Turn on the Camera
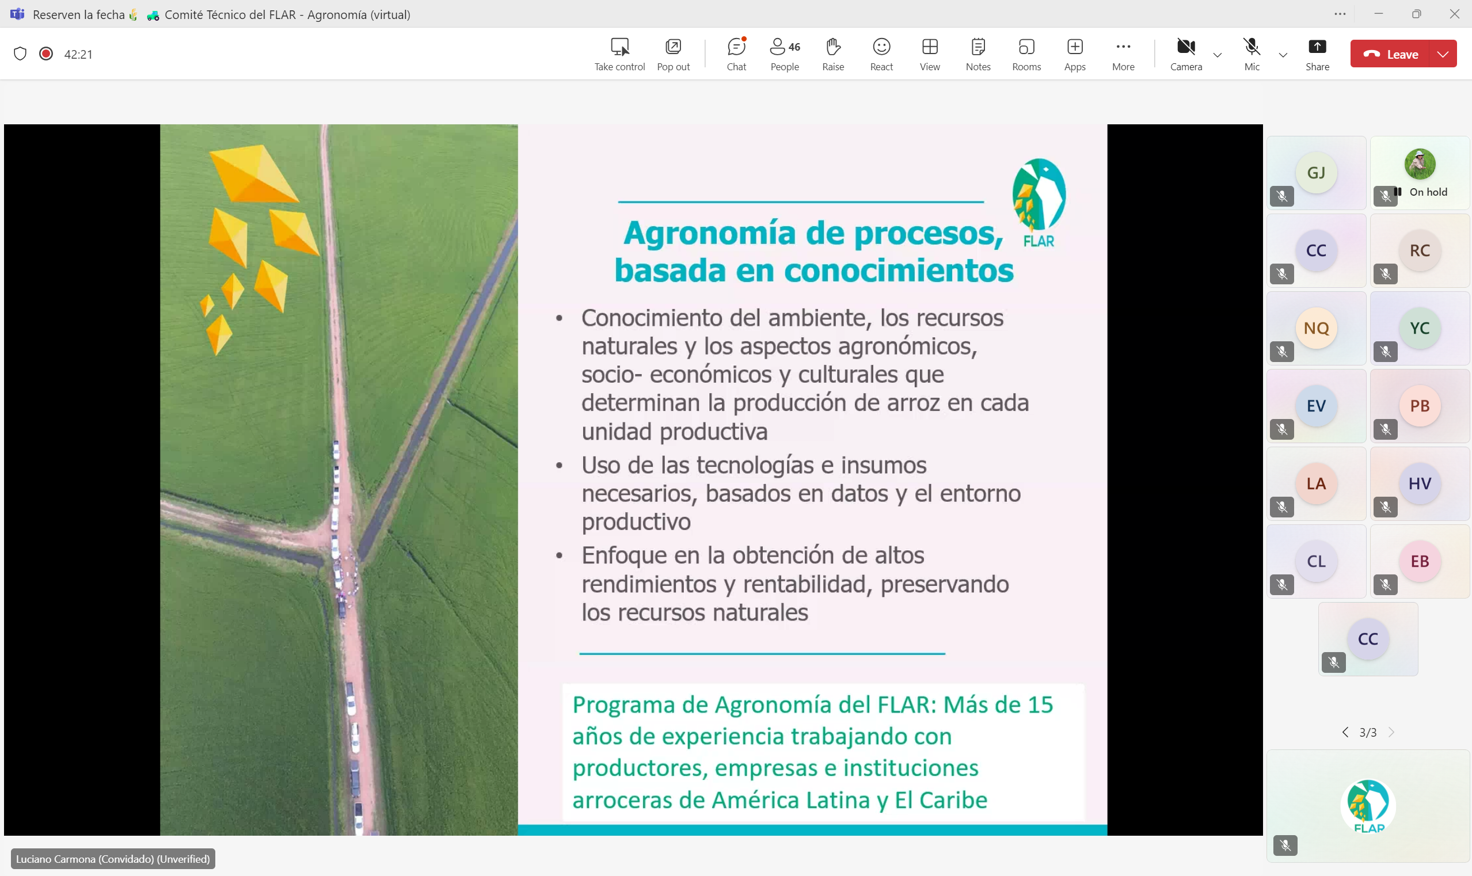 tap(1186, 54)
